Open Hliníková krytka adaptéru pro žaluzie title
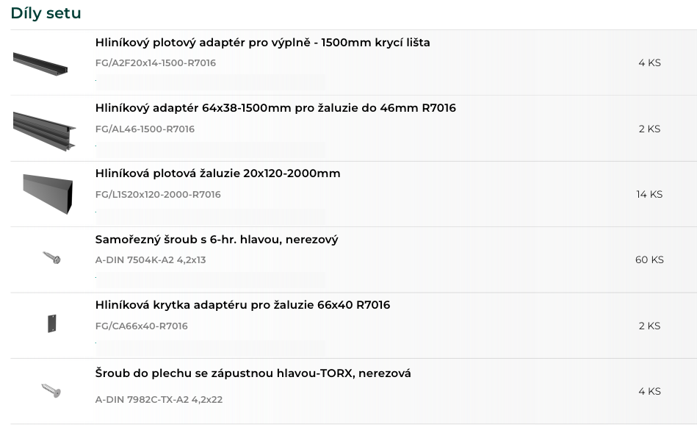Viewport: 697px width, 430px height. pos(242,305)
